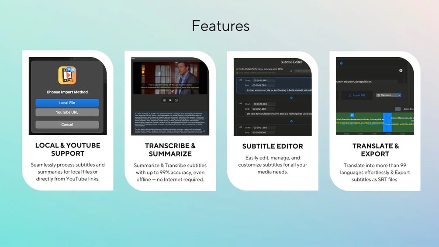Click 'Features' page heading
The image size is (439, 247).
(220, 26)
